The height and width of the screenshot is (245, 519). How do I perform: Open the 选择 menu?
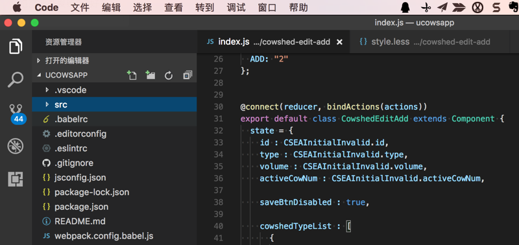click(142, 7)
